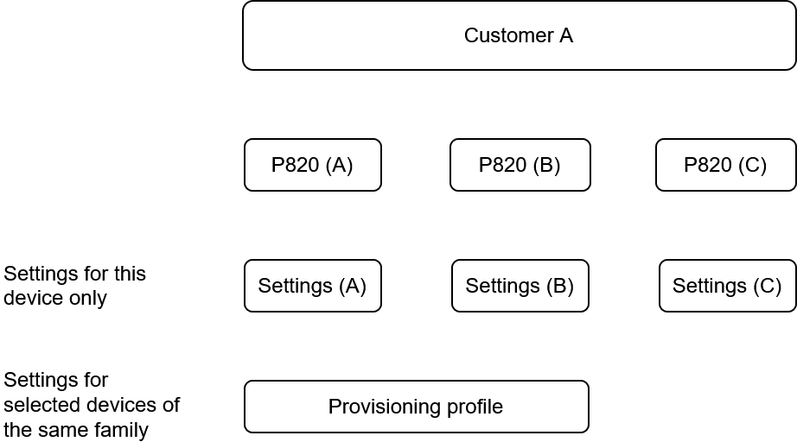Click the 'Customer A' text

point(519,35)
